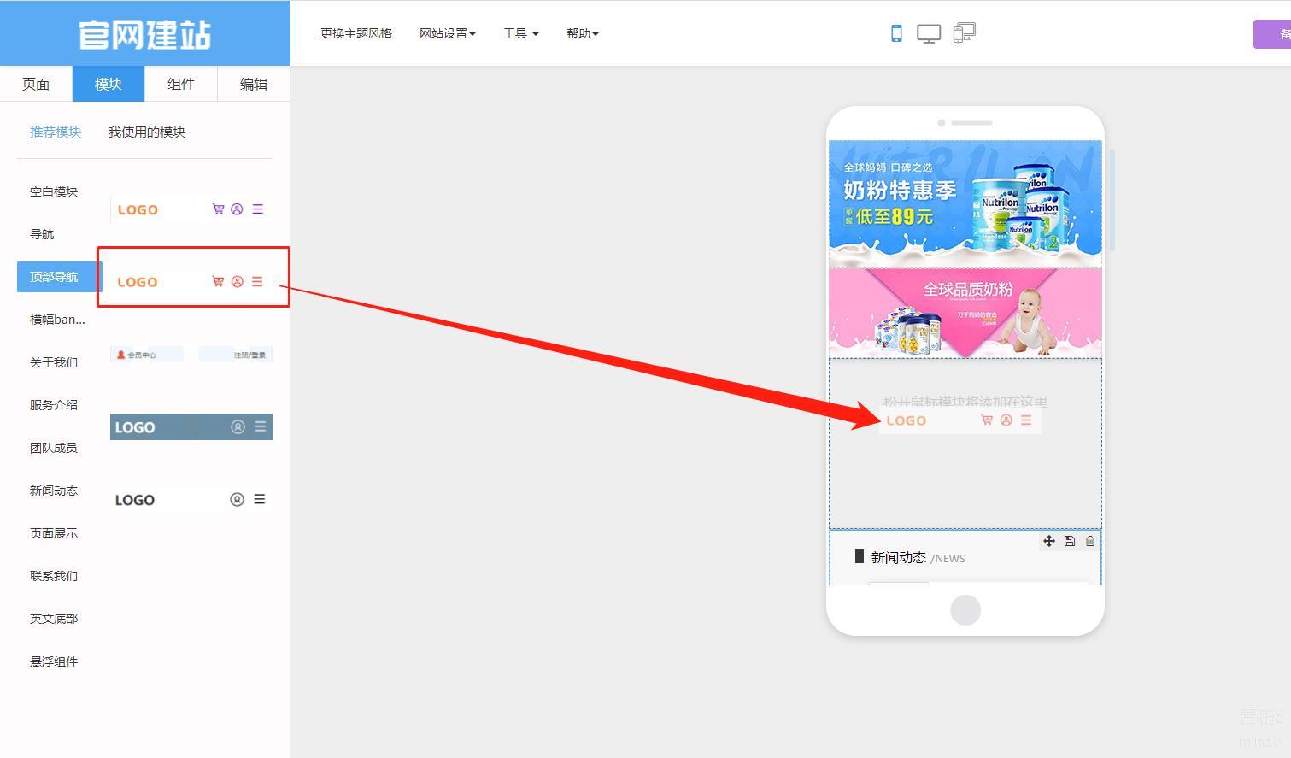Viewport: 1291px width, 758px height.
Task: Select the 横幅banner module category
Action: tap(57, 320)
